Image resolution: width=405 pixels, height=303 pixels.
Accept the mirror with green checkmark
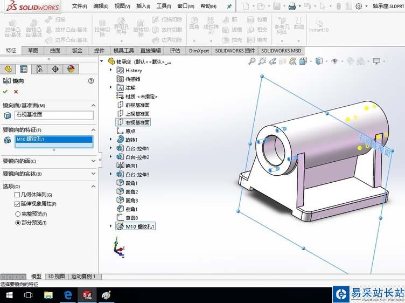click(x=5, y=92)
